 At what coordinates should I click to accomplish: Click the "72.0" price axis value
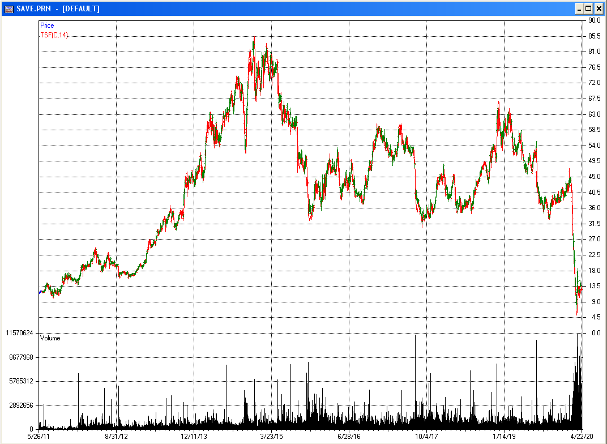(x=594, y=83)
